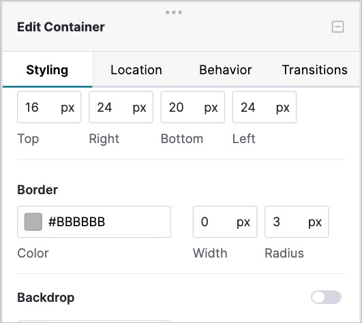Click the three-dot drag handle
362x323 pixels.
click(174, 12)
